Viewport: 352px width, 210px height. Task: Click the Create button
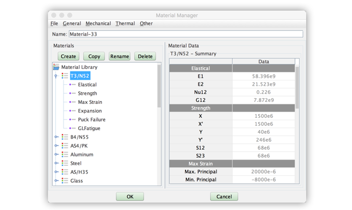coord(68,56)
